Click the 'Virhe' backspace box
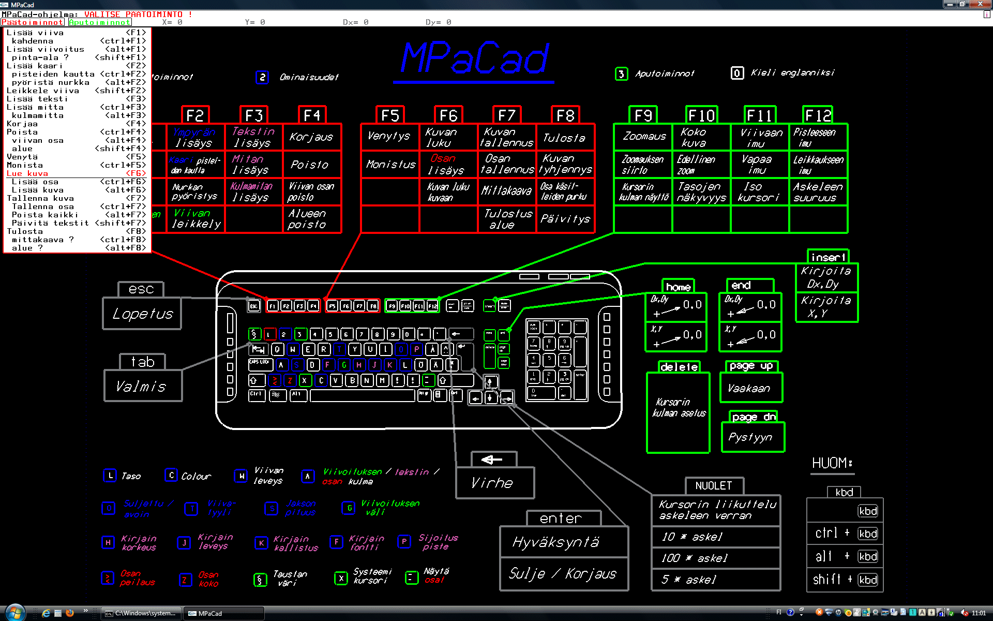993x621 pixels. tap(495, 483)
